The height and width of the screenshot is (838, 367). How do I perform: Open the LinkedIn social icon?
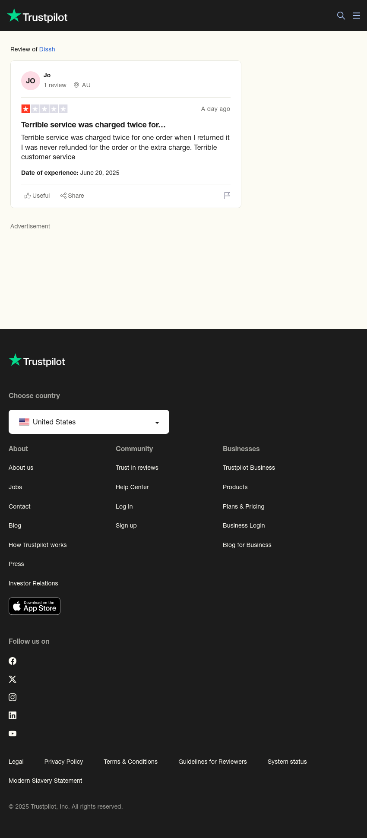[13, 715]
